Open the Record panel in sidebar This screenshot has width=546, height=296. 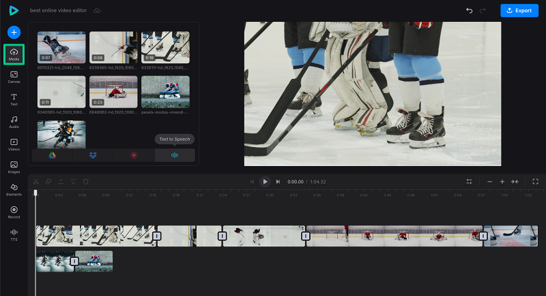coord(14,212)
